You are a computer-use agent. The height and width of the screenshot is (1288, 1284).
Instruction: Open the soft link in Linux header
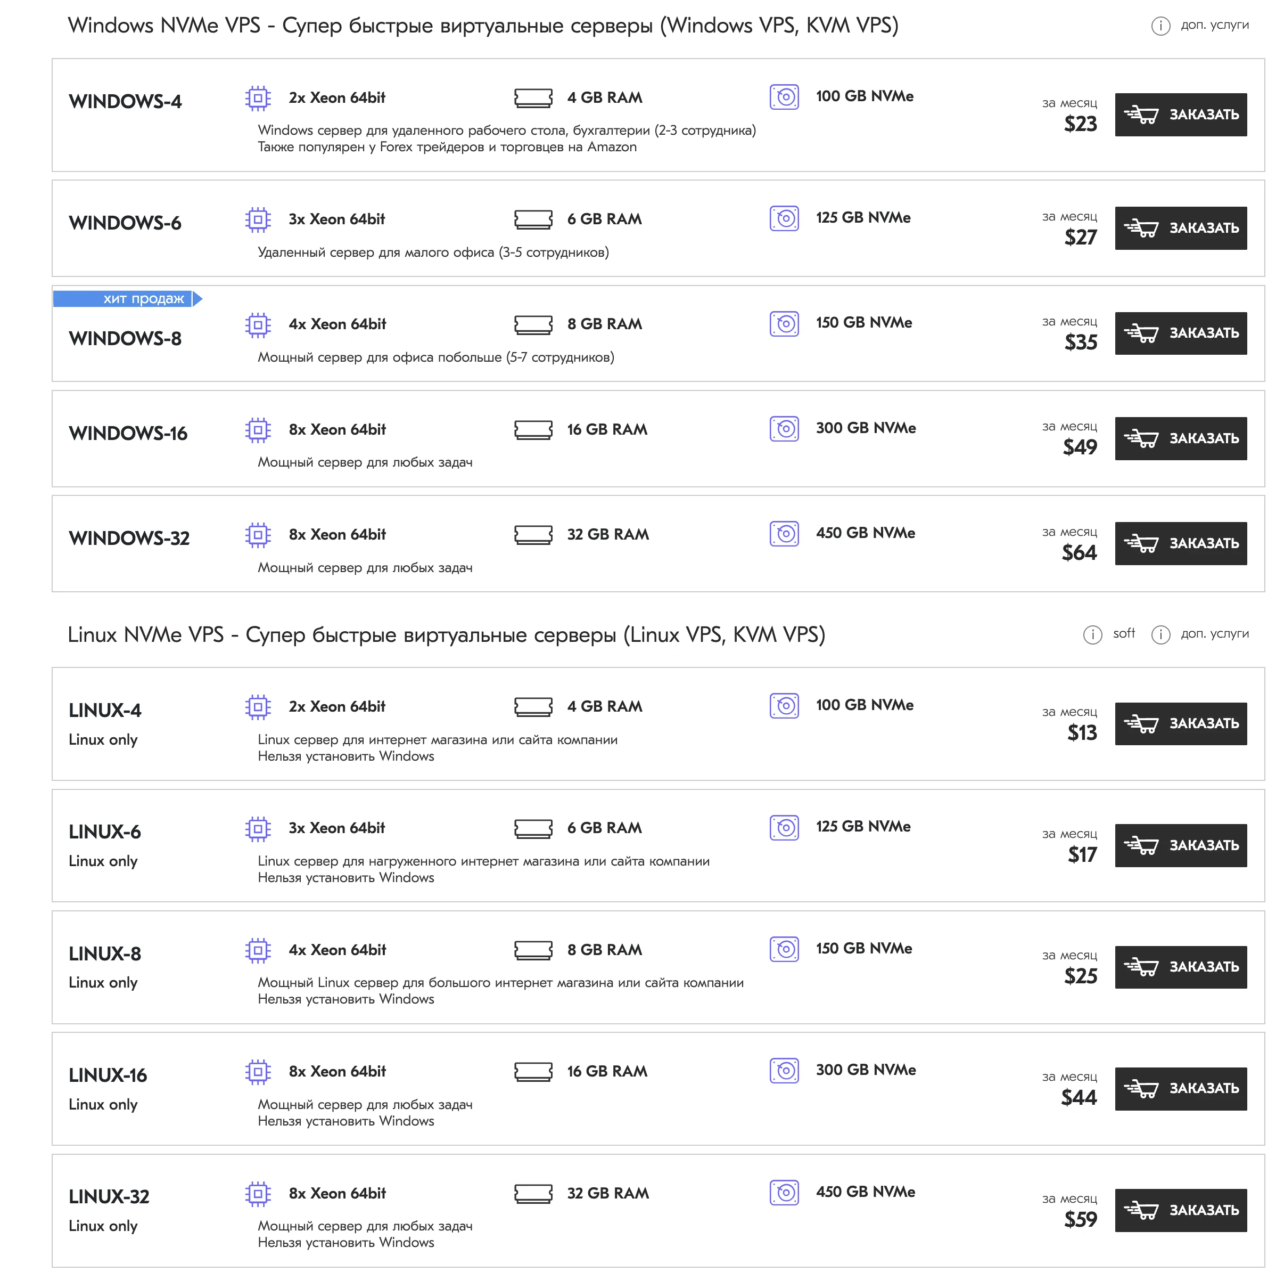(x=1123, y=633)
